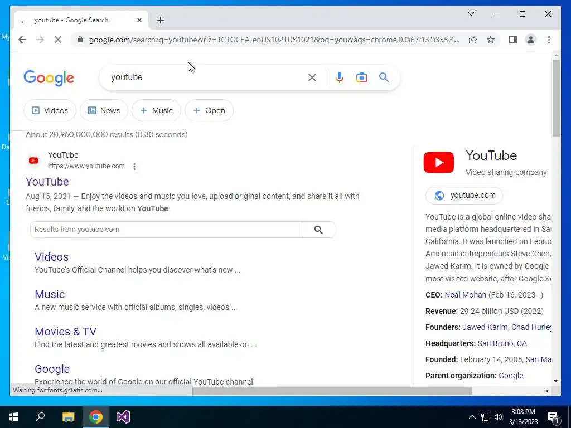Image resolution: width=571 pixels, height=428 pixels.
Task: Launch Visual Studio from the taskbar
Action: [123, 417]
